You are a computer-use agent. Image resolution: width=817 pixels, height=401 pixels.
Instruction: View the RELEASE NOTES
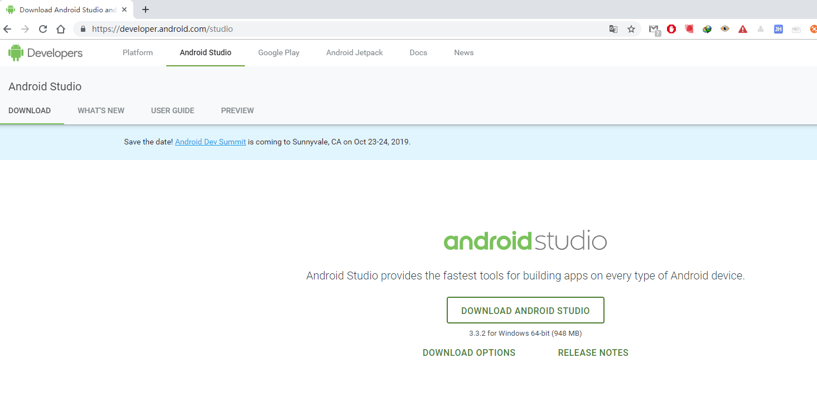(593, 352)
